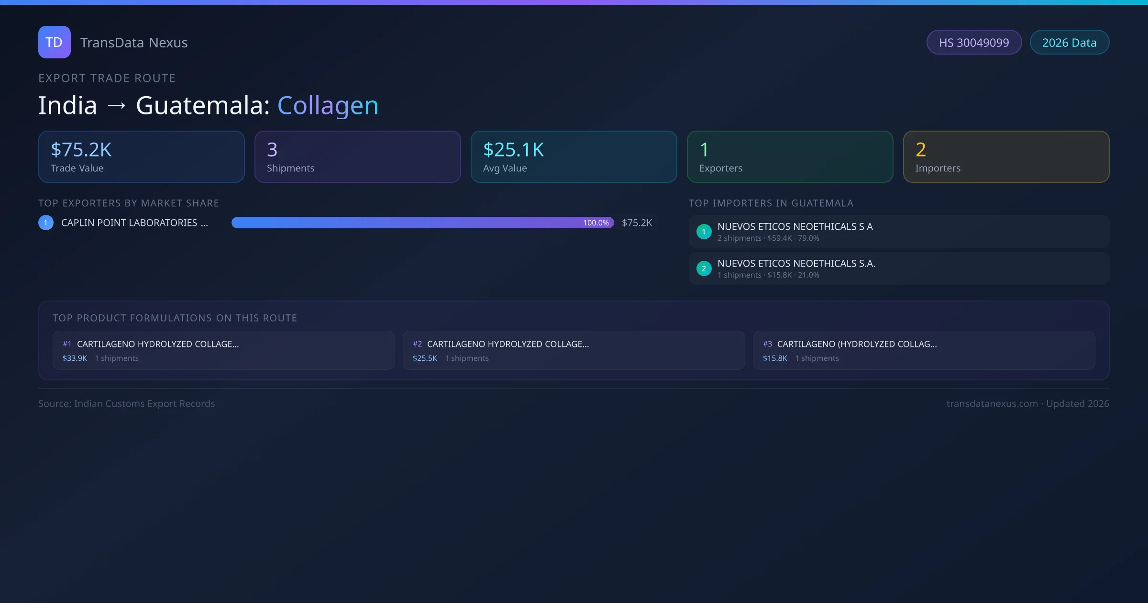Screen dimensions: 1148x603
Task: Click the 100.0% market share bar
Action: click(x=422, y=223)
